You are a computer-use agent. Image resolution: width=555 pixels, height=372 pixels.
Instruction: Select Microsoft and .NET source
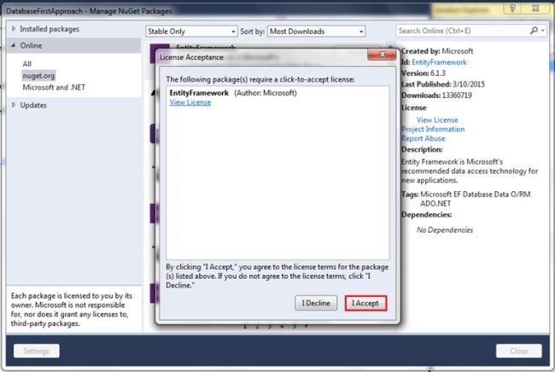point(54,87)
